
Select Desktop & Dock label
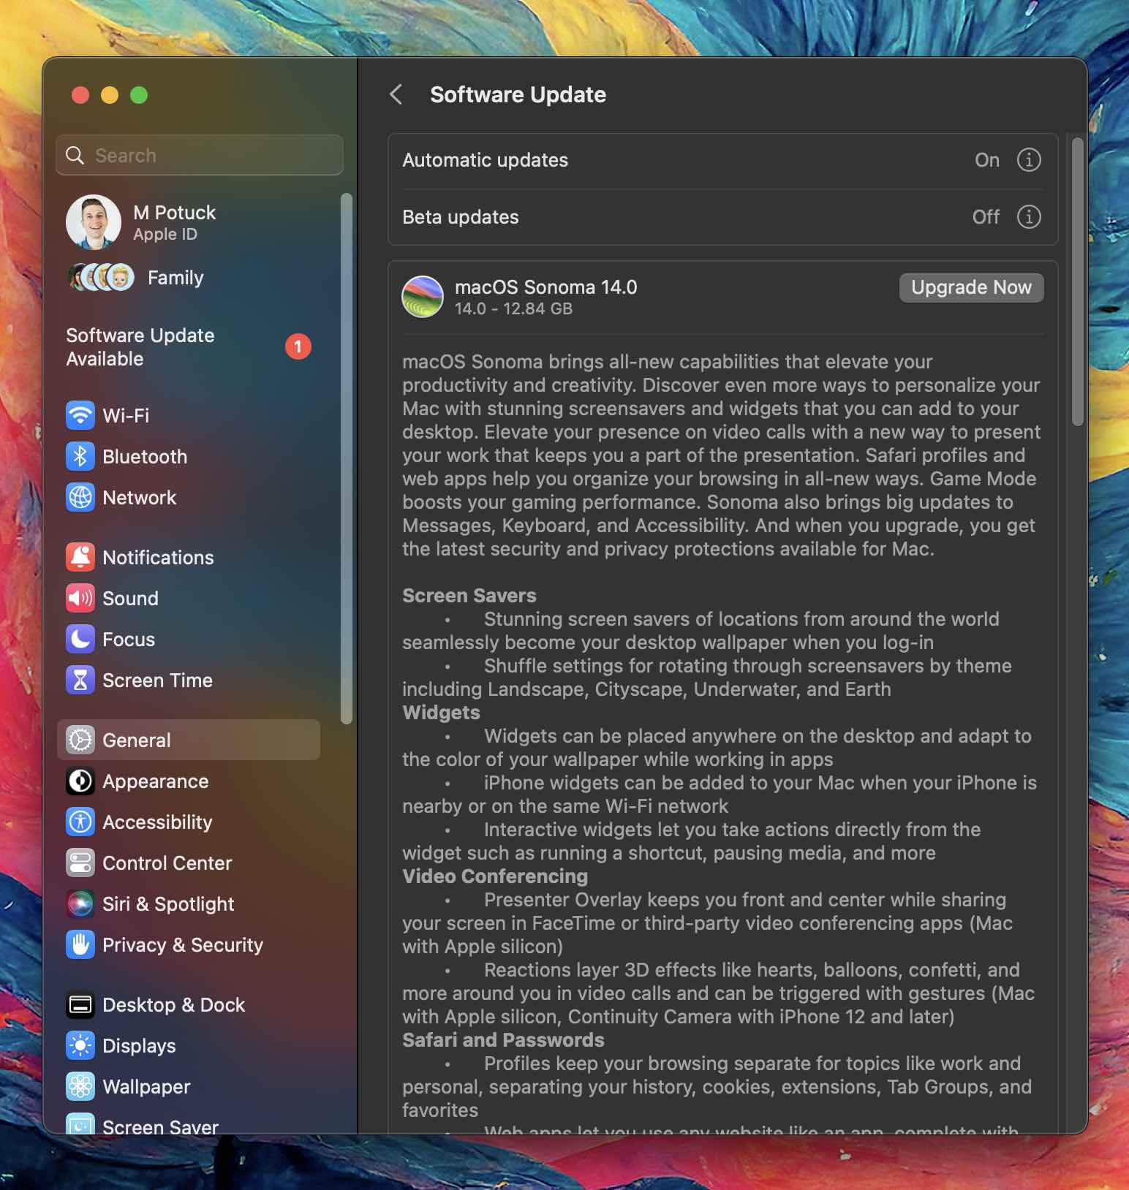173,1004
